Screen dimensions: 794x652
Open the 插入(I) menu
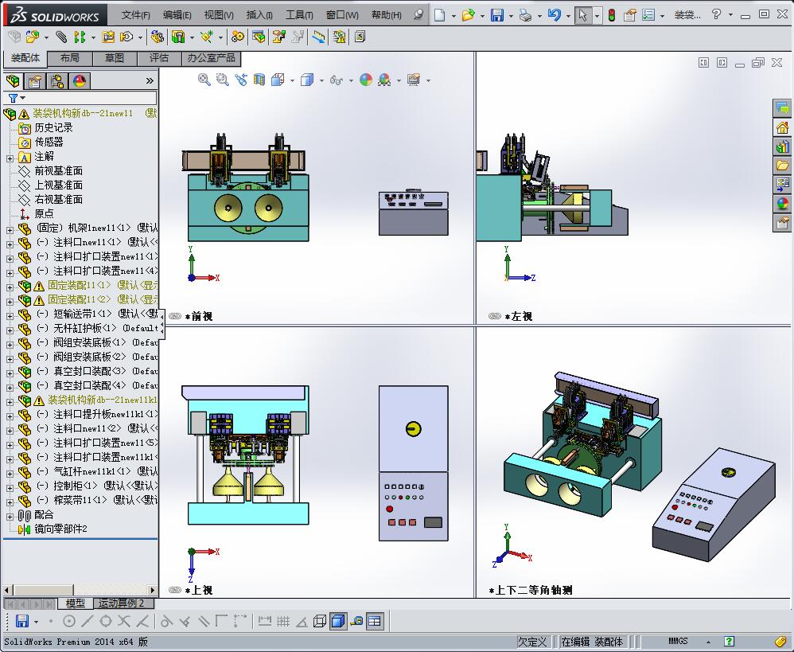259,14
